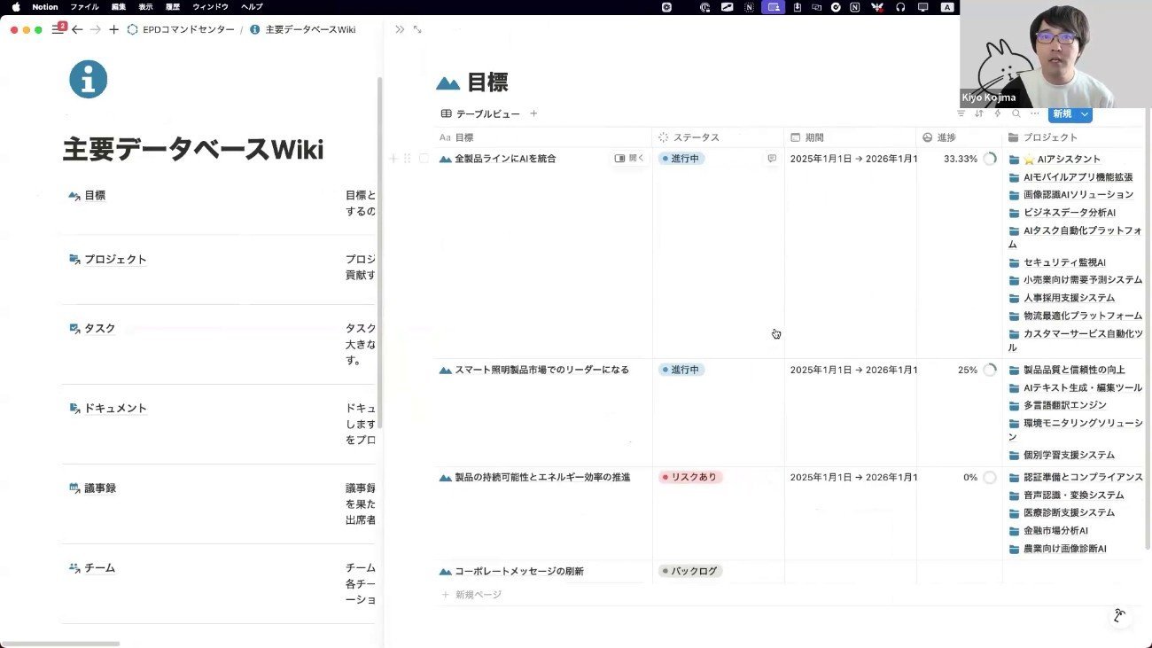Open the ウィンドウ menu
Screen dimensions: 1152x648
[210, 6]
